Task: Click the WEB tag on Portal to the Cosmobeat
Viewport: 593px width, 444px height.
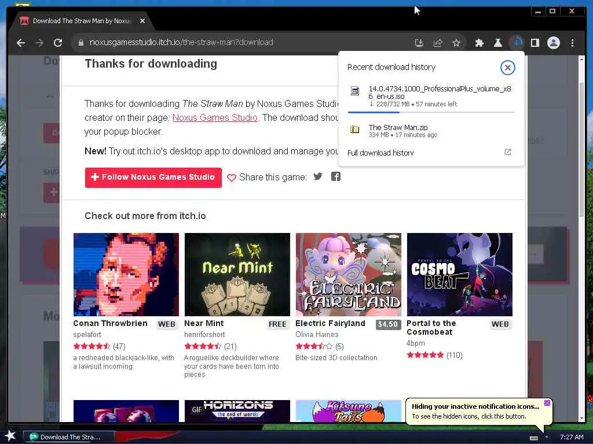Action: pyautogui.click(x=500, y=324)
